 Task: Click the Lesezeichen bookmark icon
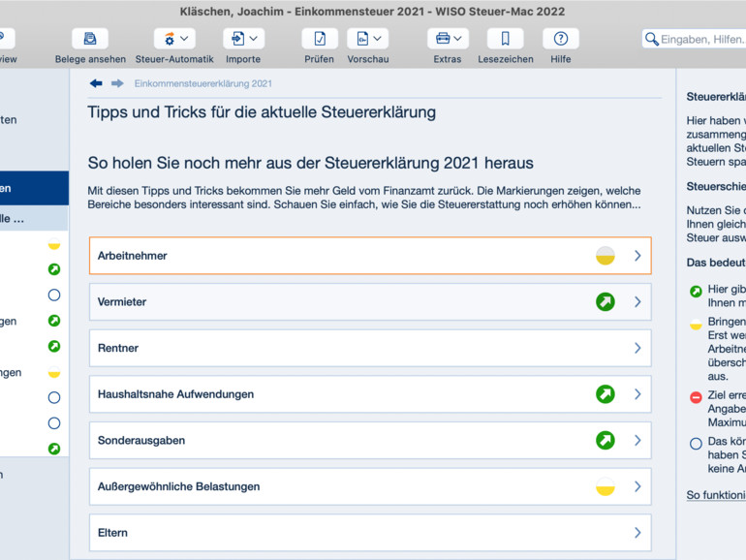(506, 39)
